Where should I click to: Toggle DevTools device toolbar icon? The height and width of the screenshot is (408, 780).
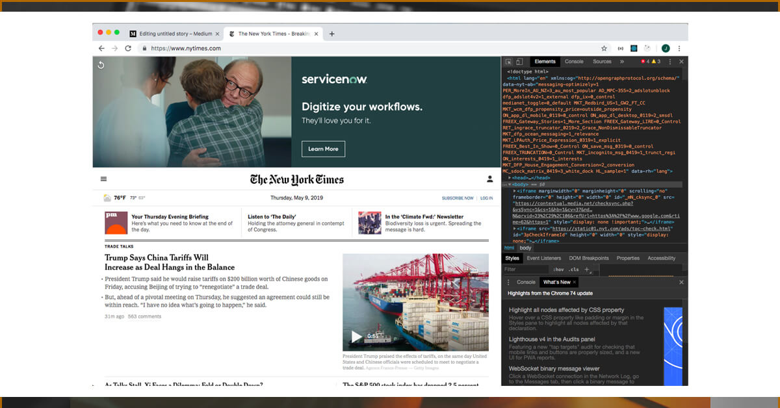tap(519, 62)
